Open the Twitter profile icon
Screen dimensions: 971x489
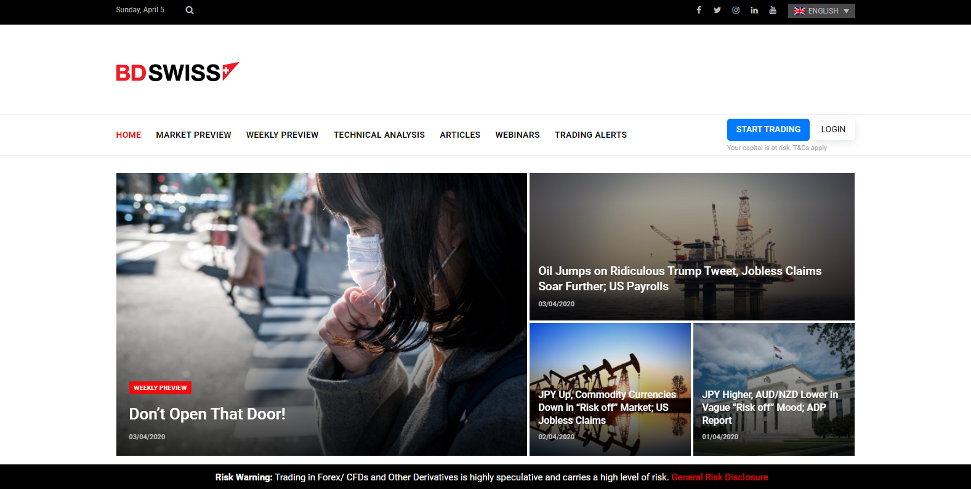coord(717,10)
